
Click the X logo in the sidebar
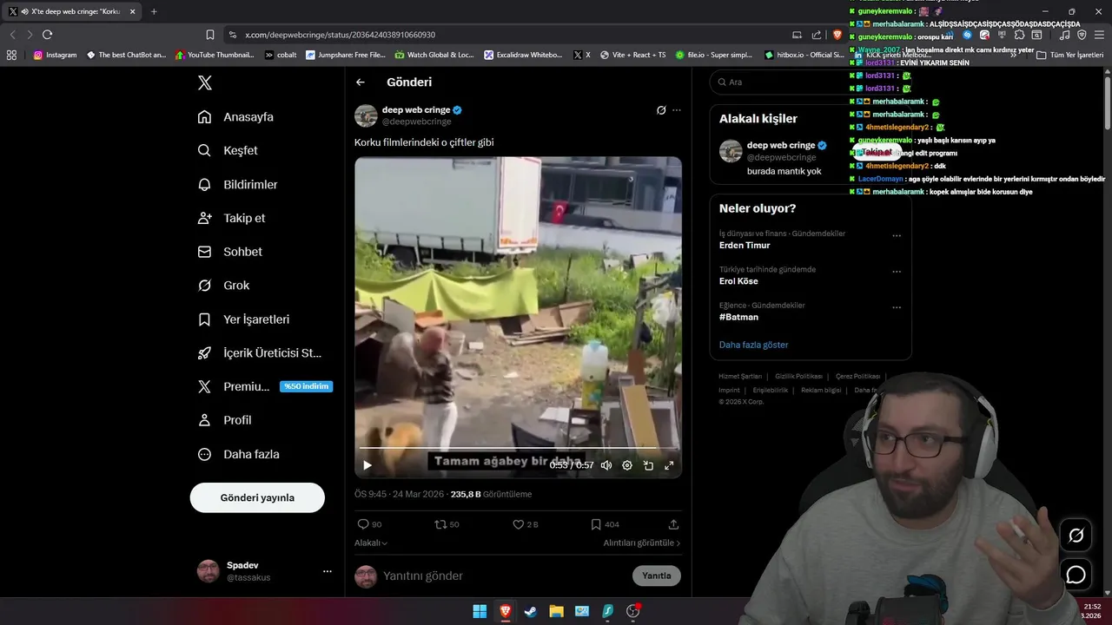coord(204,83)
